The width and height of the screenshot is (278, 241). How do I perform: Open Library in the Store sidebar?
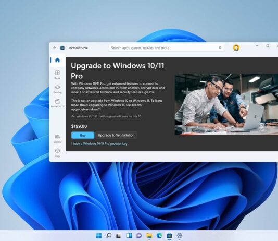tap(57, 139)
